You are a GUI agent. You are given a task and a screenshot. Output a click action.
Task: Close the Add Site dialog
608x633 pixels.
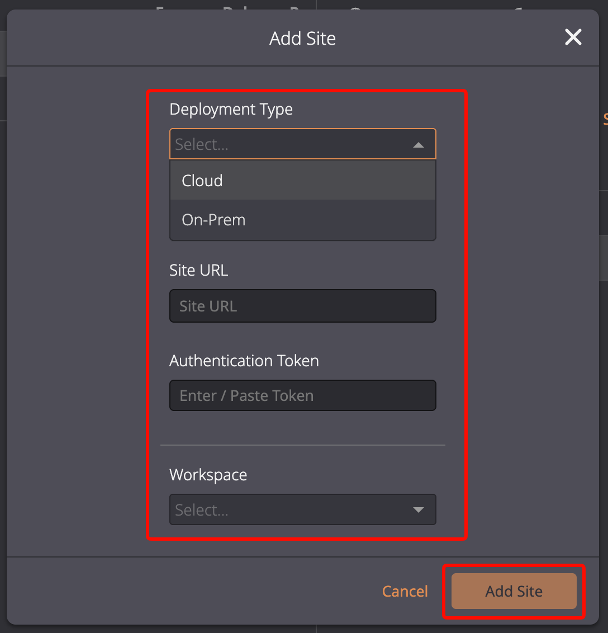click(573, 37)
